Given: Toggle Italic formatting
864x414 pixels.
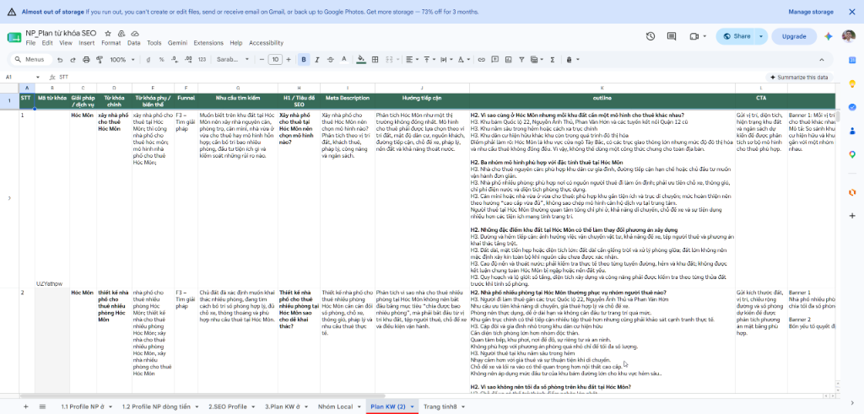Looking at the screenshot, I should coord(317,60).
